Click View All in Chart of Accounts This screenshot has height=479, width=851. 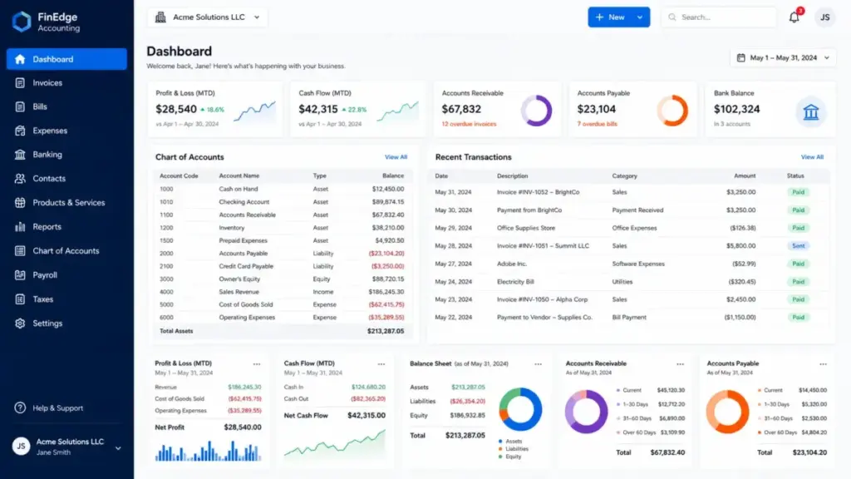[x=396, y=157]
